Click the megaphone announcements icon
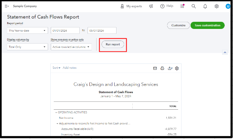The height and width of the screenshot is (139, 233). pyautogui.click(x=151, y=6)
